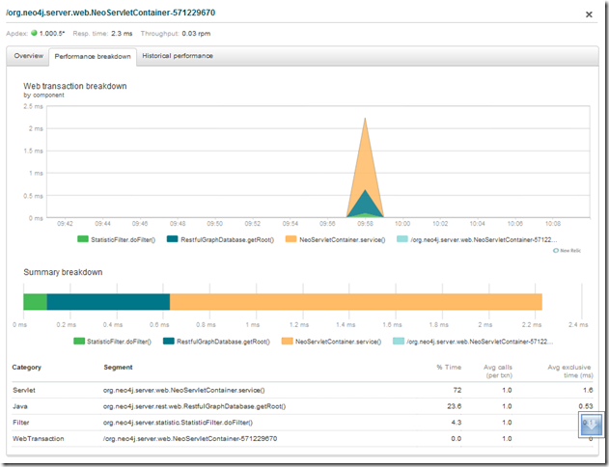Click the blue down-arrow icon at bottom right

pyautogui.click(x=591, y=425)
